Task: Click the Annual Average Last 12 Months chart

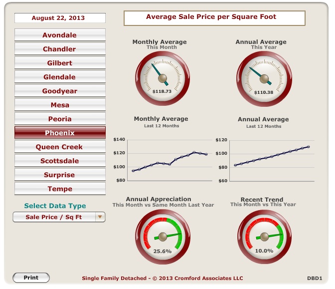Action: tap(265, 161)
